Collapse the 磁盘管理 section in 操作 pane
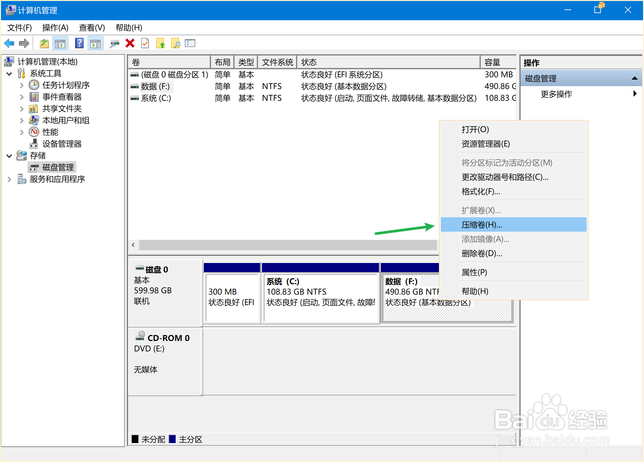 click(634, 78)
